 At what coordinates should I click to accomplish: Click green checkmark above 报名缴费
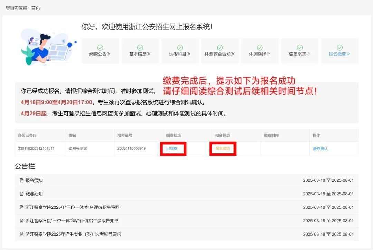340,48
